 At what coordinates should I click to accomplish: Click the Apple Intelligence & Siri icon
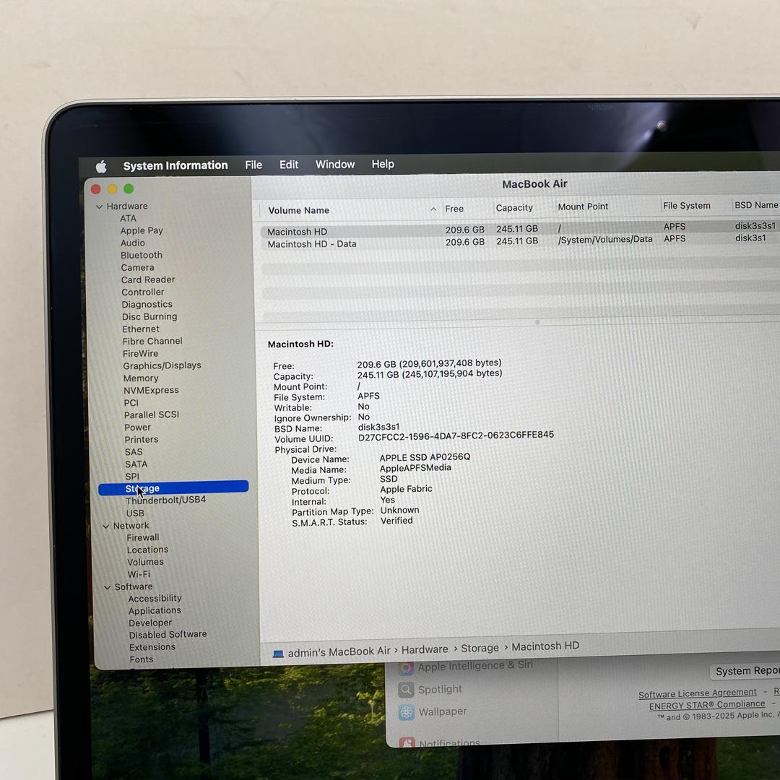pos(407,668)
